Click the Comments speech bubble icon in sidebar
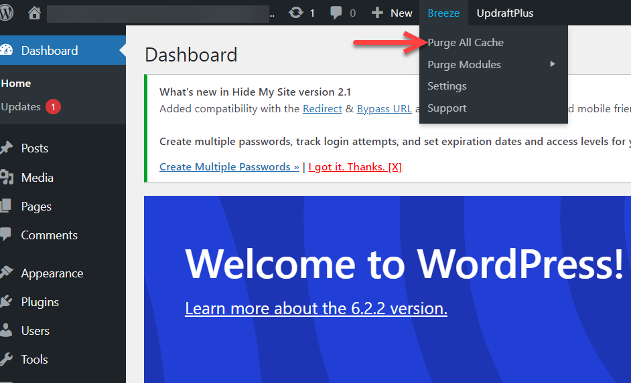 (5, 235)
